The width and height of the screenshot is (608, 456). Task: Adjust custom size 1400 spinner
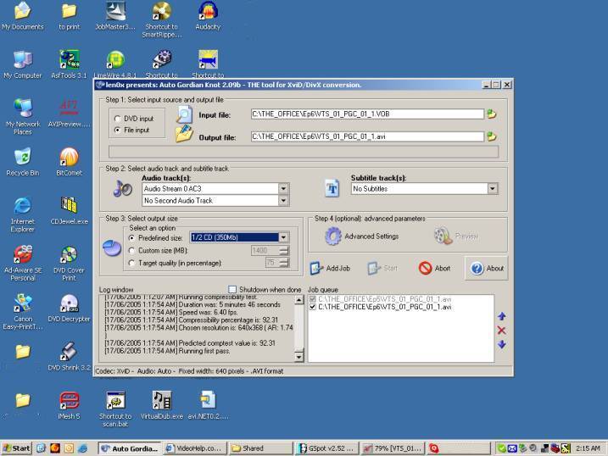pyautogui.click(x=284, y=250)
